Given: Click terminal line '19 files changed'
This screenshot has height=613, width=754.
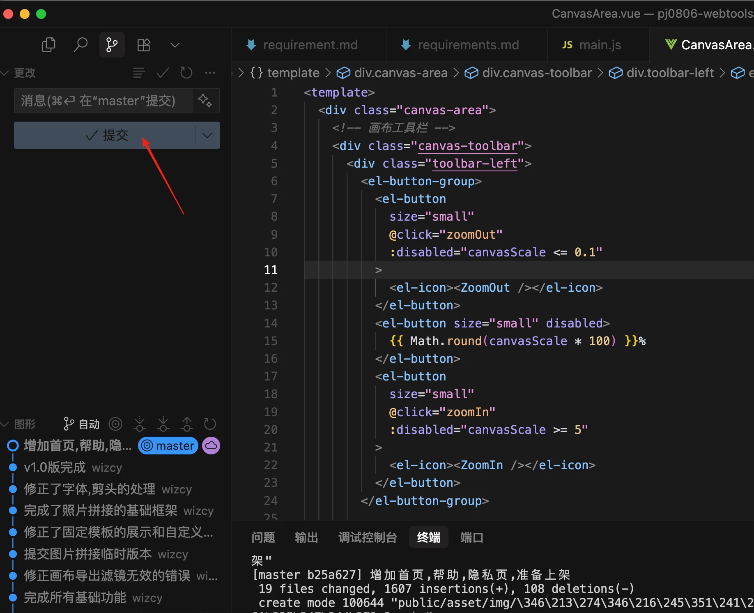Looking at the screenshot, I should coord(446,589).
